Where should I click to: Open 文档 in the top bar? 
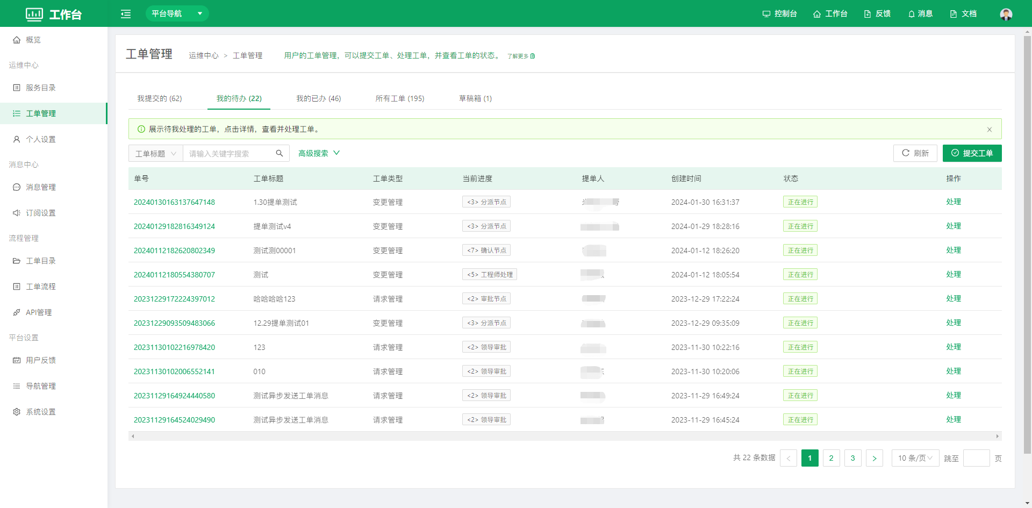click(963, 14)
